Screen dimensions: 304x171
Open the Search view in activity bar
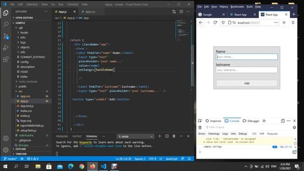(x=6, y=24)
